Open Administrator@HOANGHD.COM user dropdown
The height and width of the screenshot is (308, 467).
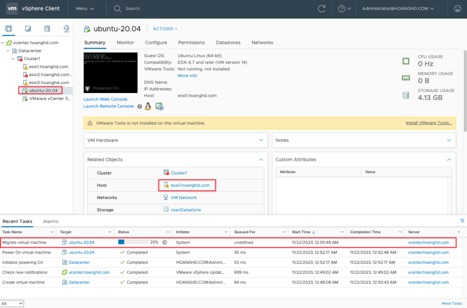click(x=398, y=9)
